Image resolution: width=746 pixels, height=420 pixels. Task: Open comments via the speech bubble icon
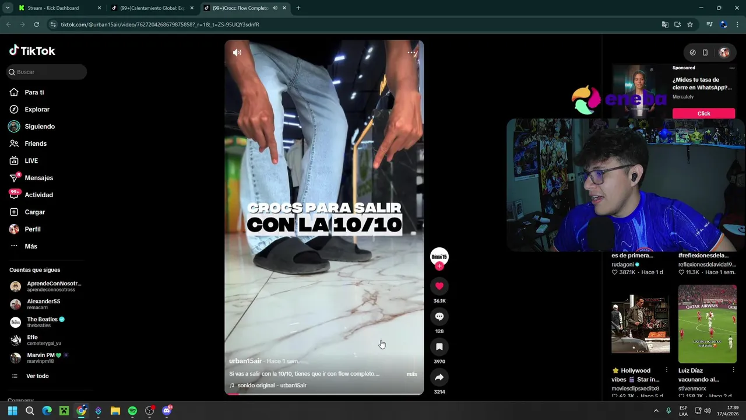439,316
